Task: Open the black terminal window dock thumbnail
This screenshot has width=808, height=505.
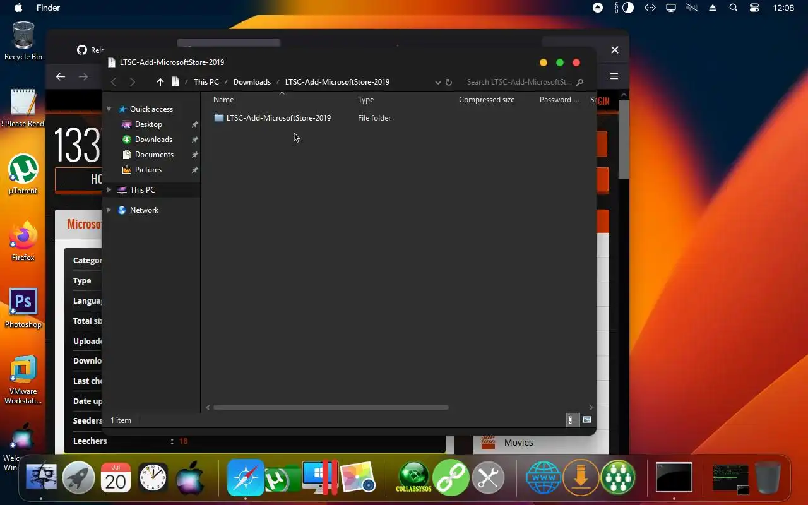Action: click(x=674, y=477)
